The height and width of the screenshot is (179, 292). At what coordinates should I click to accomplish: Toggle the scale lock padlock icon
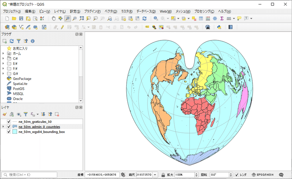pos(163,175)
